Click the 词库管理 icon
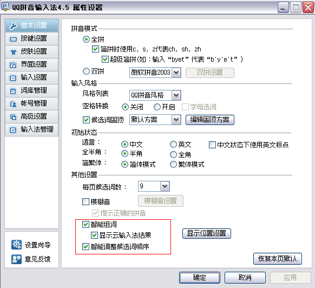This screenshot has height=288, width=315. coord(13,91)
